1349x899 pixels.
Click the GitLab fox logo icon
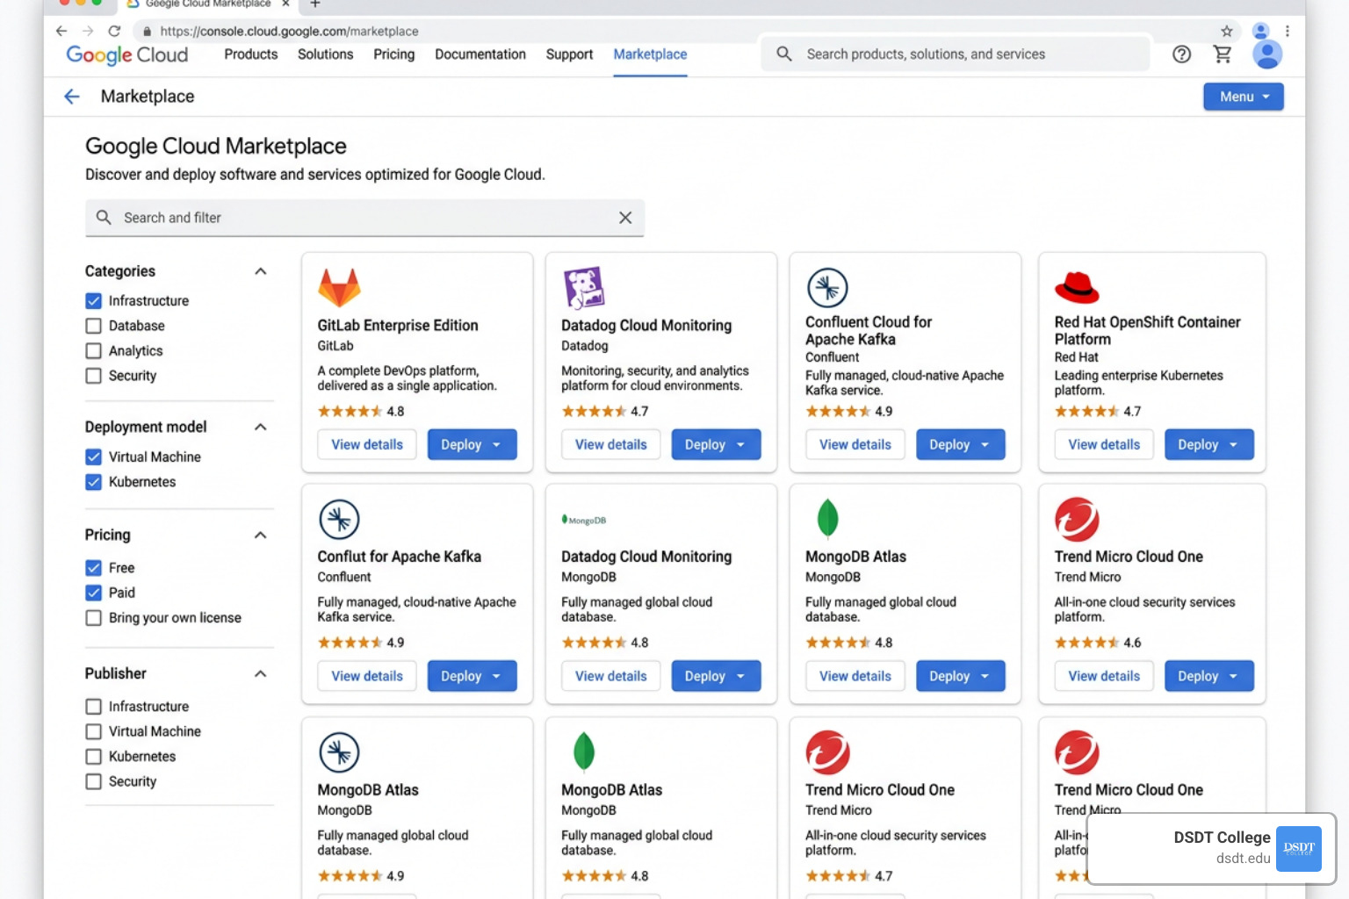click(339, 287)
